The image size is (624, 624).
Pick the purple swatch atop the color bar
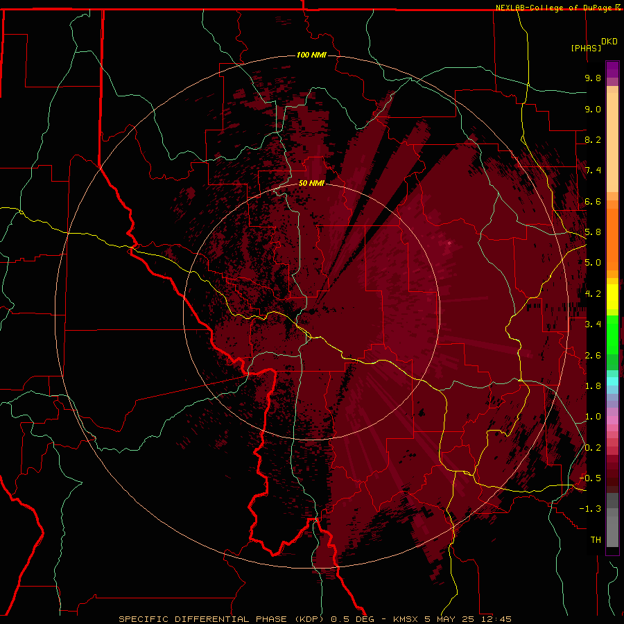[x=612, y=69]
